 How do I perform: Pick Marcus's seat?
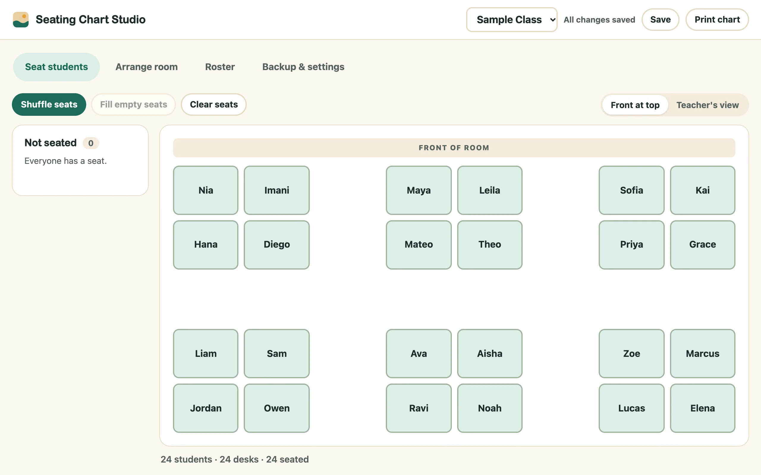702,353
